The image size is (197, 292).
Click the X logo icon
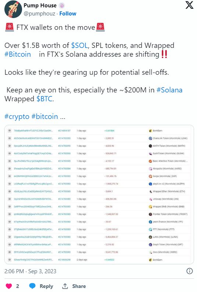coord(189,5)
